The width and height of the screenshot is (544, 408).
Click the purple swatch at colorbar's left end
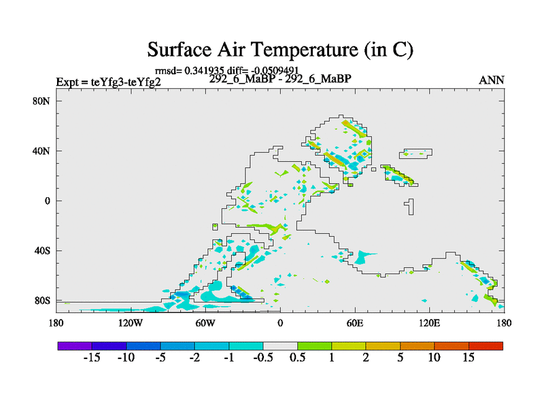click(x=75, y=345)
